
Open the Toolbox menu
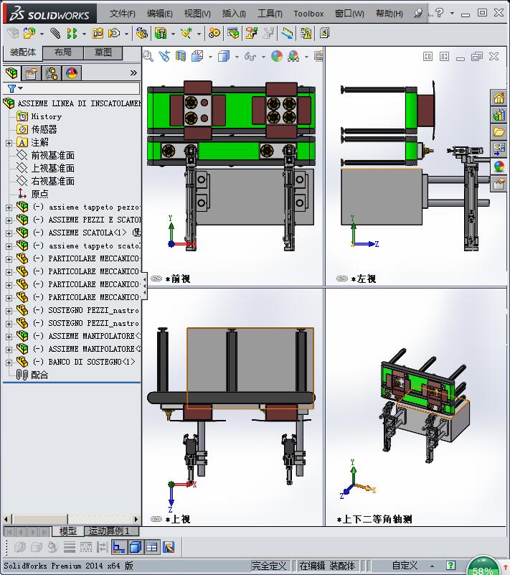[309, 14]
